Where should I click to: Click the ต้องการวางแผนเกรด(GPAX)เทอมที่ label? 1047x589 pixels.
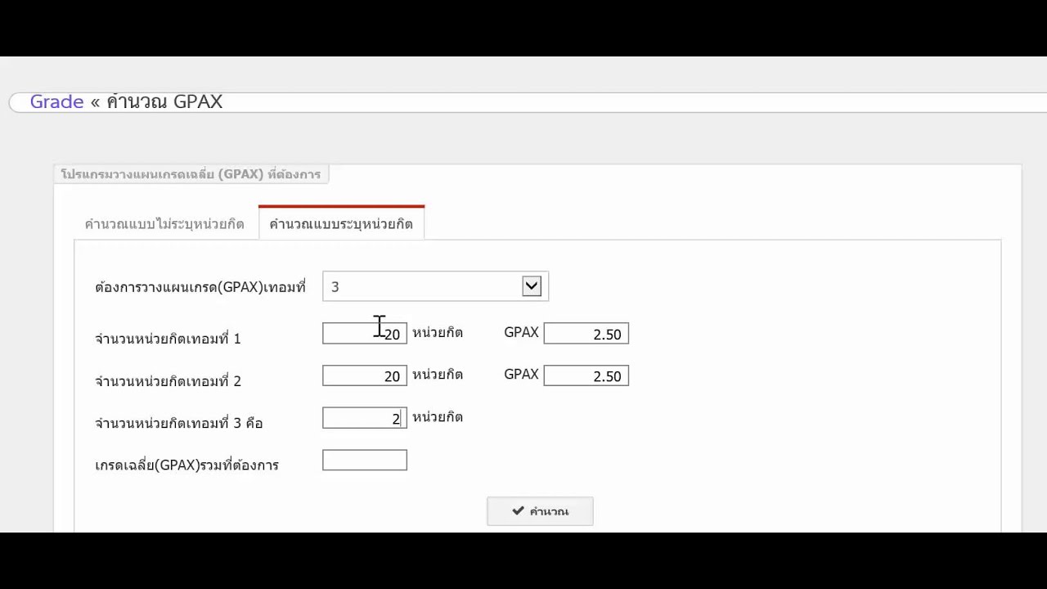coord(200,287)
